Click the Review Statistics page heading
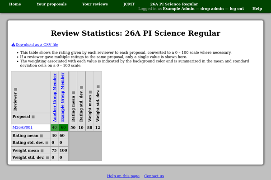 [x=135, y=33]
